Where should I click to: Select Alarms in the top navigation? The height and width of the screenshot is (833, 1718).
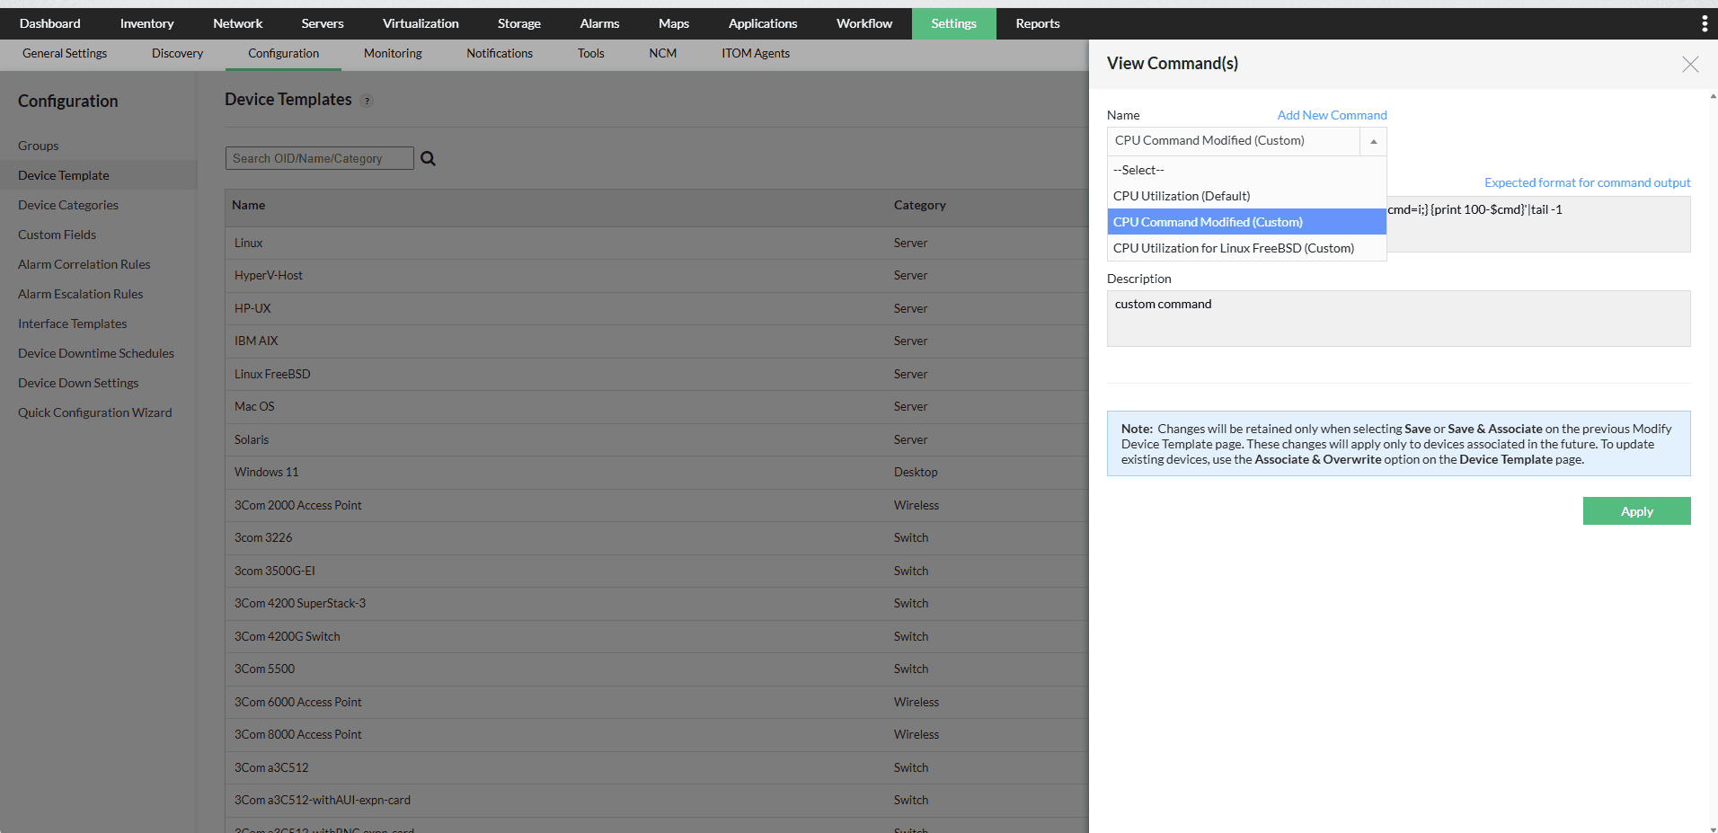(598, 23)
